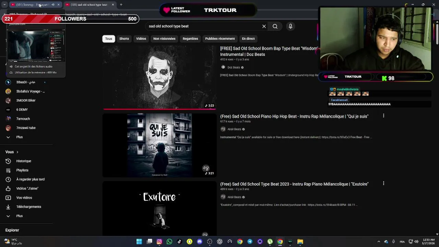This screenshot has height=247, width=439.
Task: Select the Tous filter chip
Action: click(109, 39)
